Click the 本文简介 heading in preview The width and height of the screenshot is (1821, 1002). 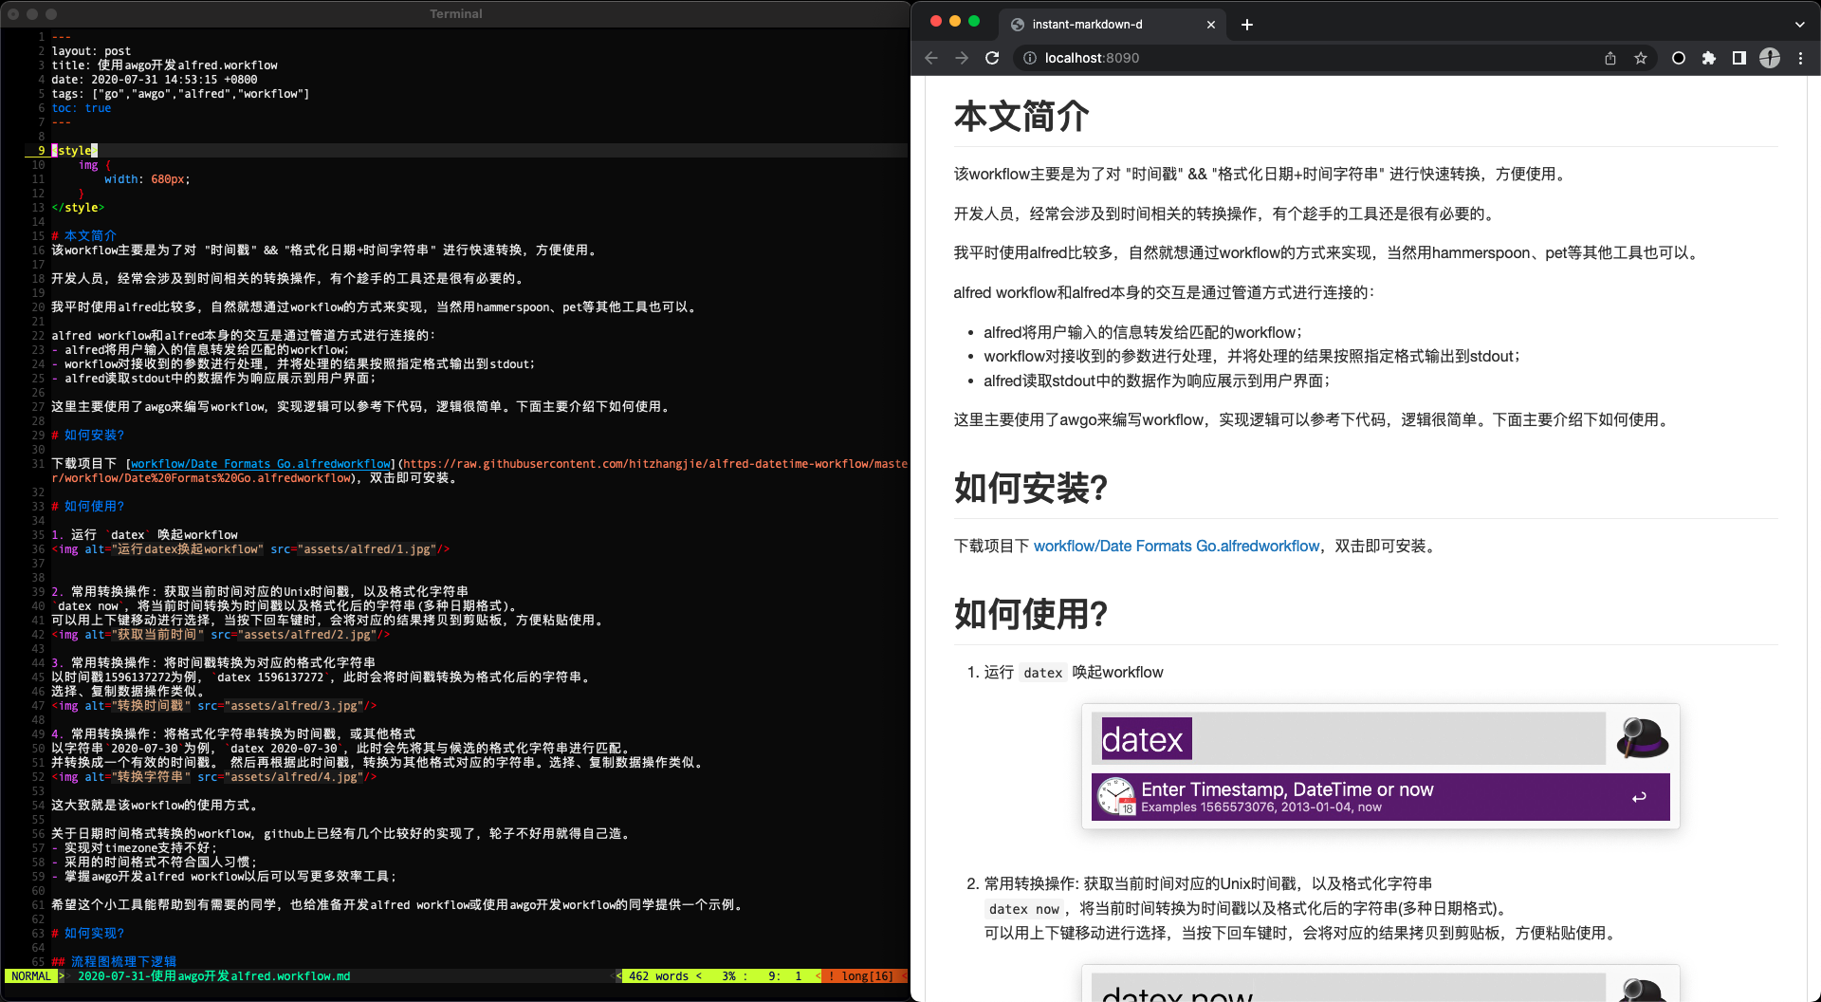coord(1021,117)
